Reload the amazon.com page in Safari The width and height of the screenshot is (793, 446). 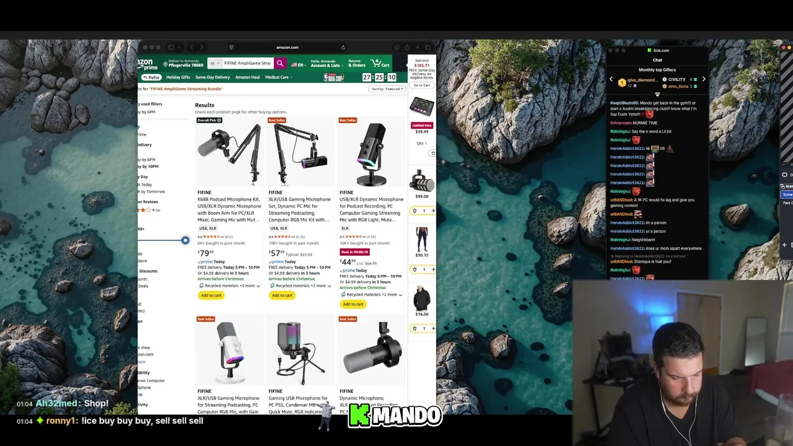[343, 47]
